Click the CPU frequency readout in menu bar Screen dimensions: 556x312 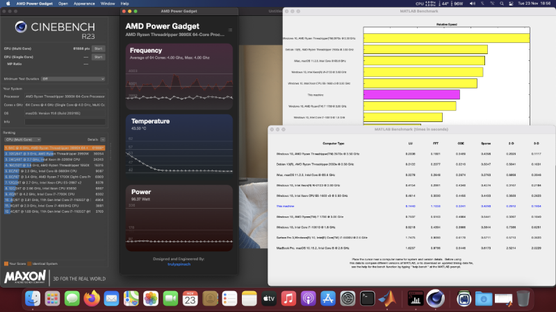pos(425,3)
